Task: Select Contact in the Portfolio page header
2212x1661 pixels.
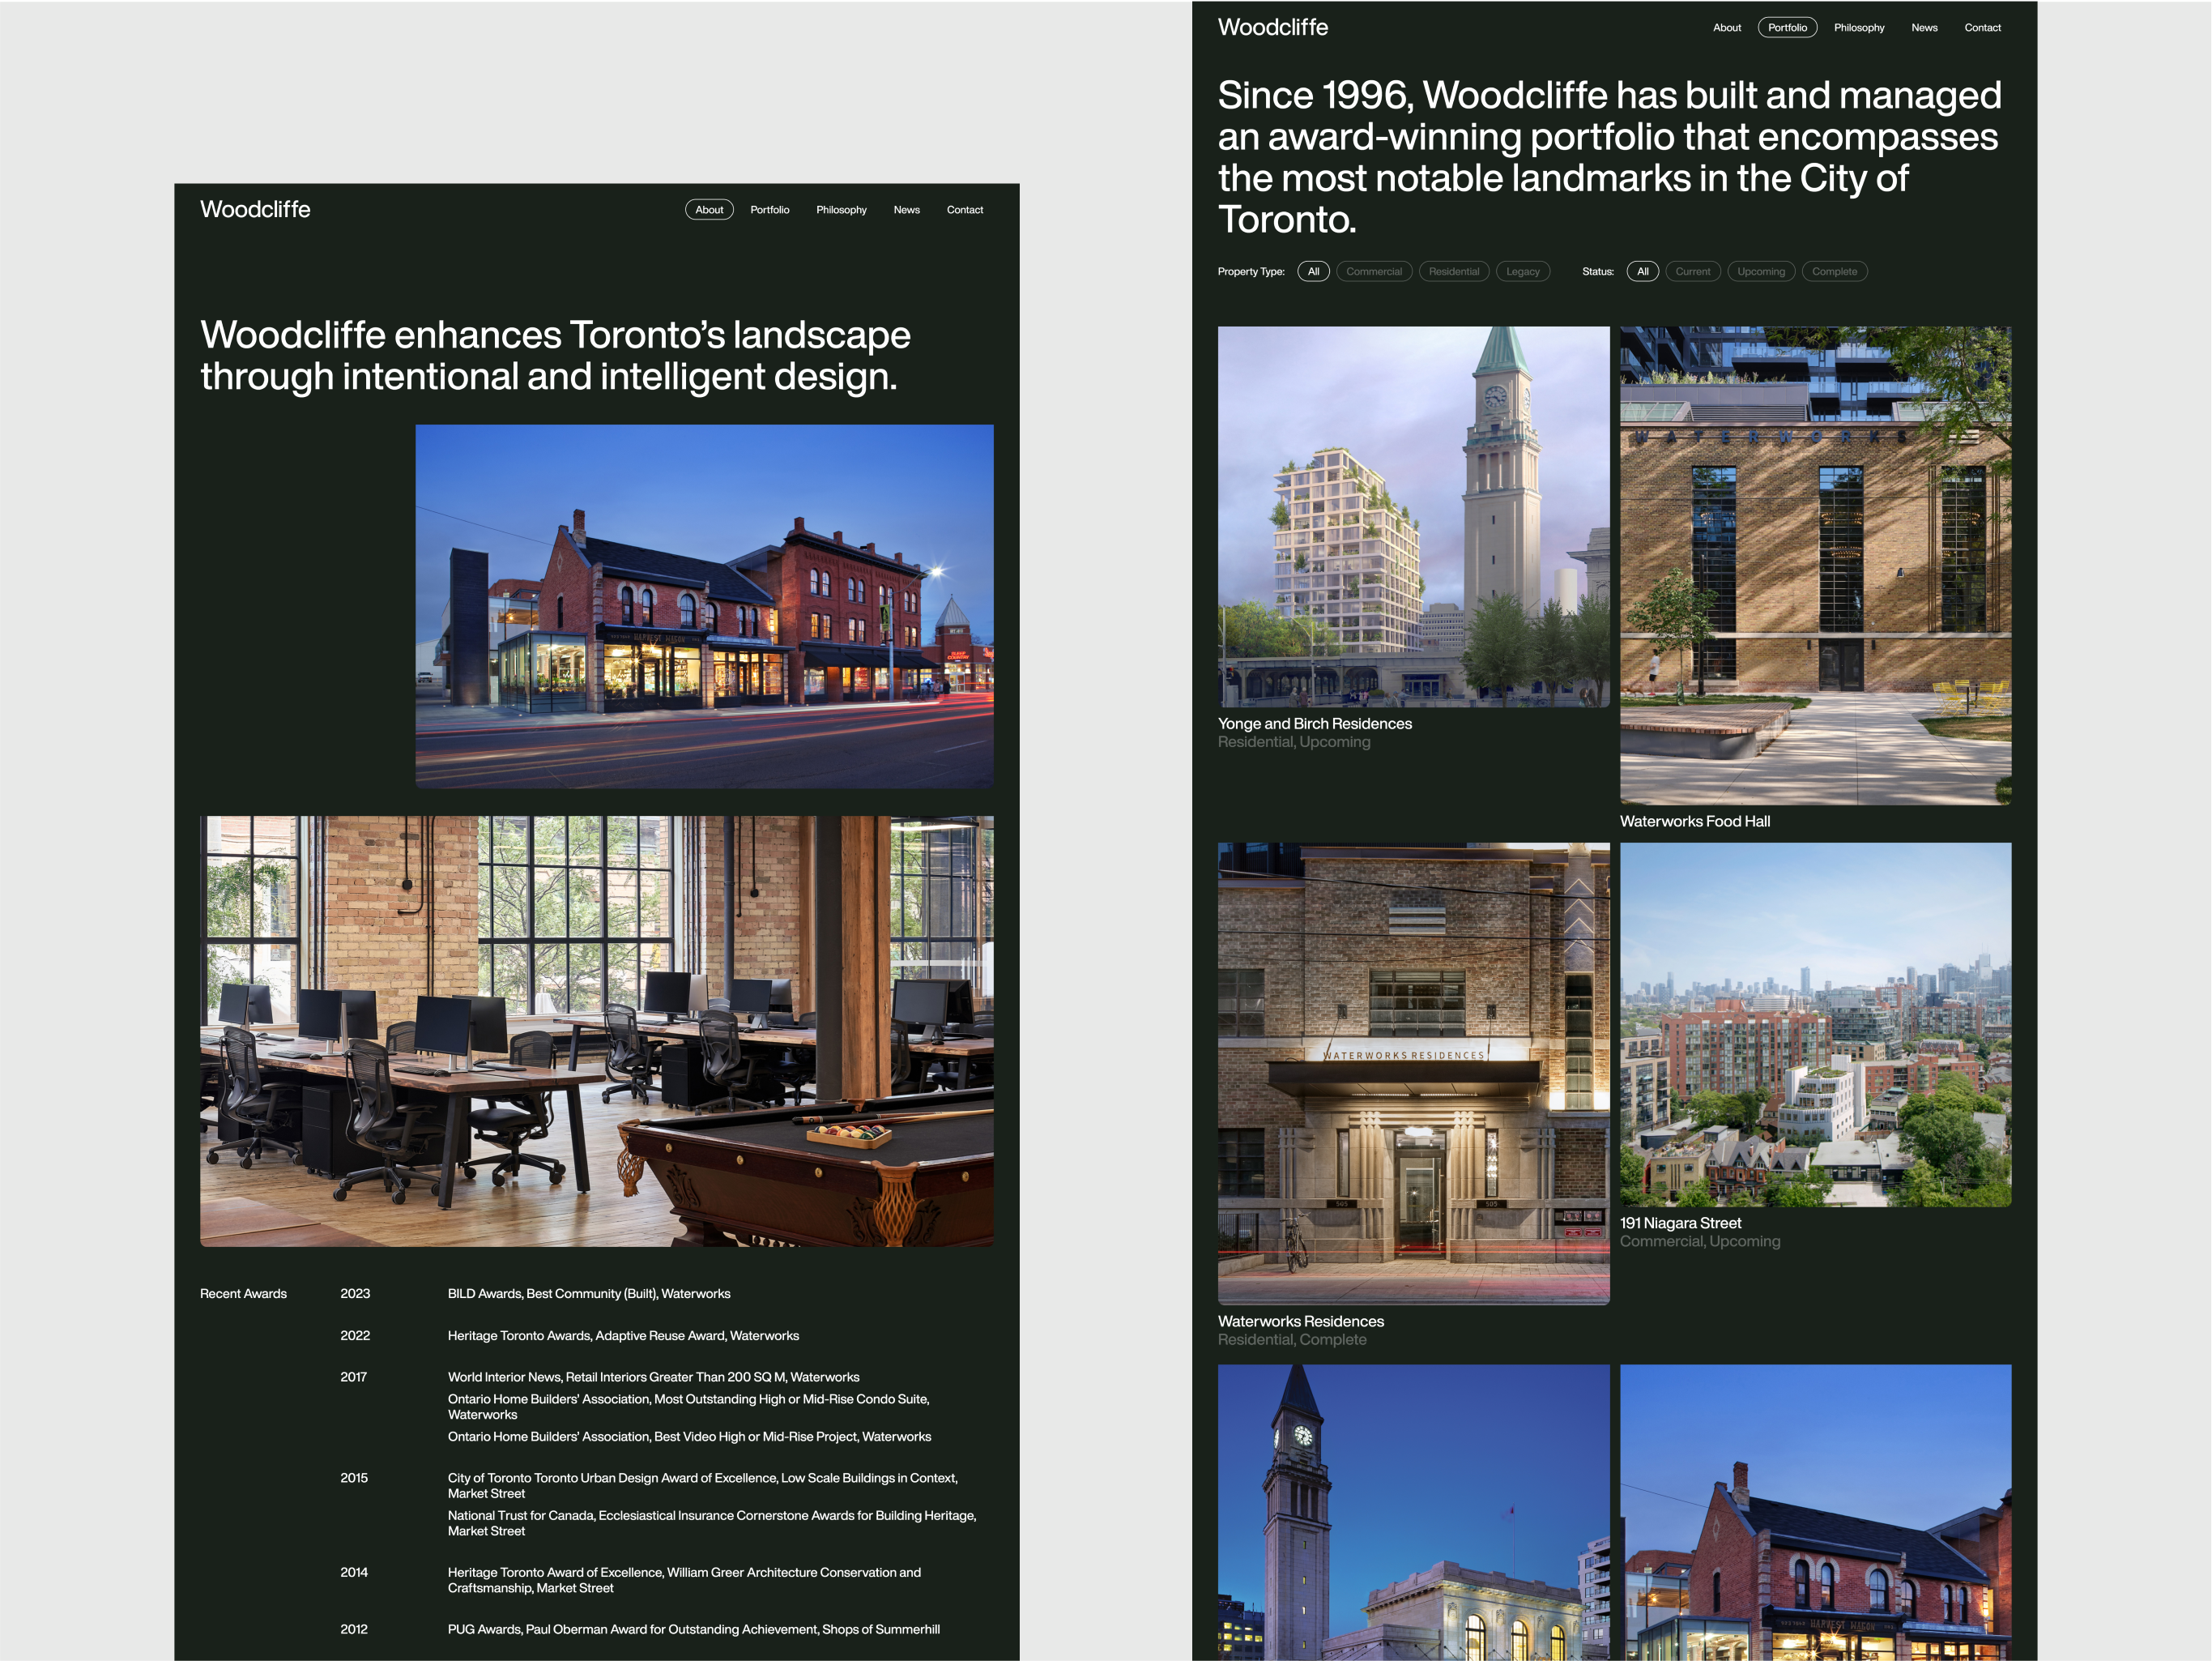Action: 1981,28
